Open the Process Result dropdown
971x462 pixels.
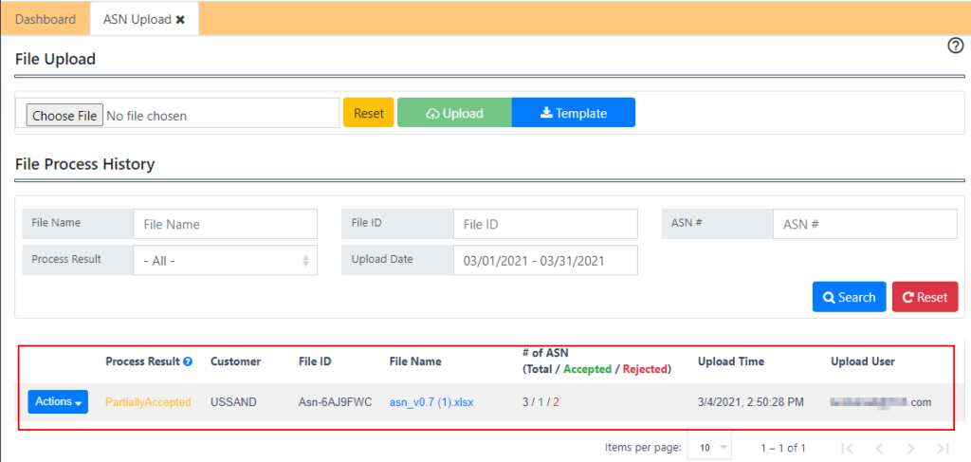coord(226,260)
